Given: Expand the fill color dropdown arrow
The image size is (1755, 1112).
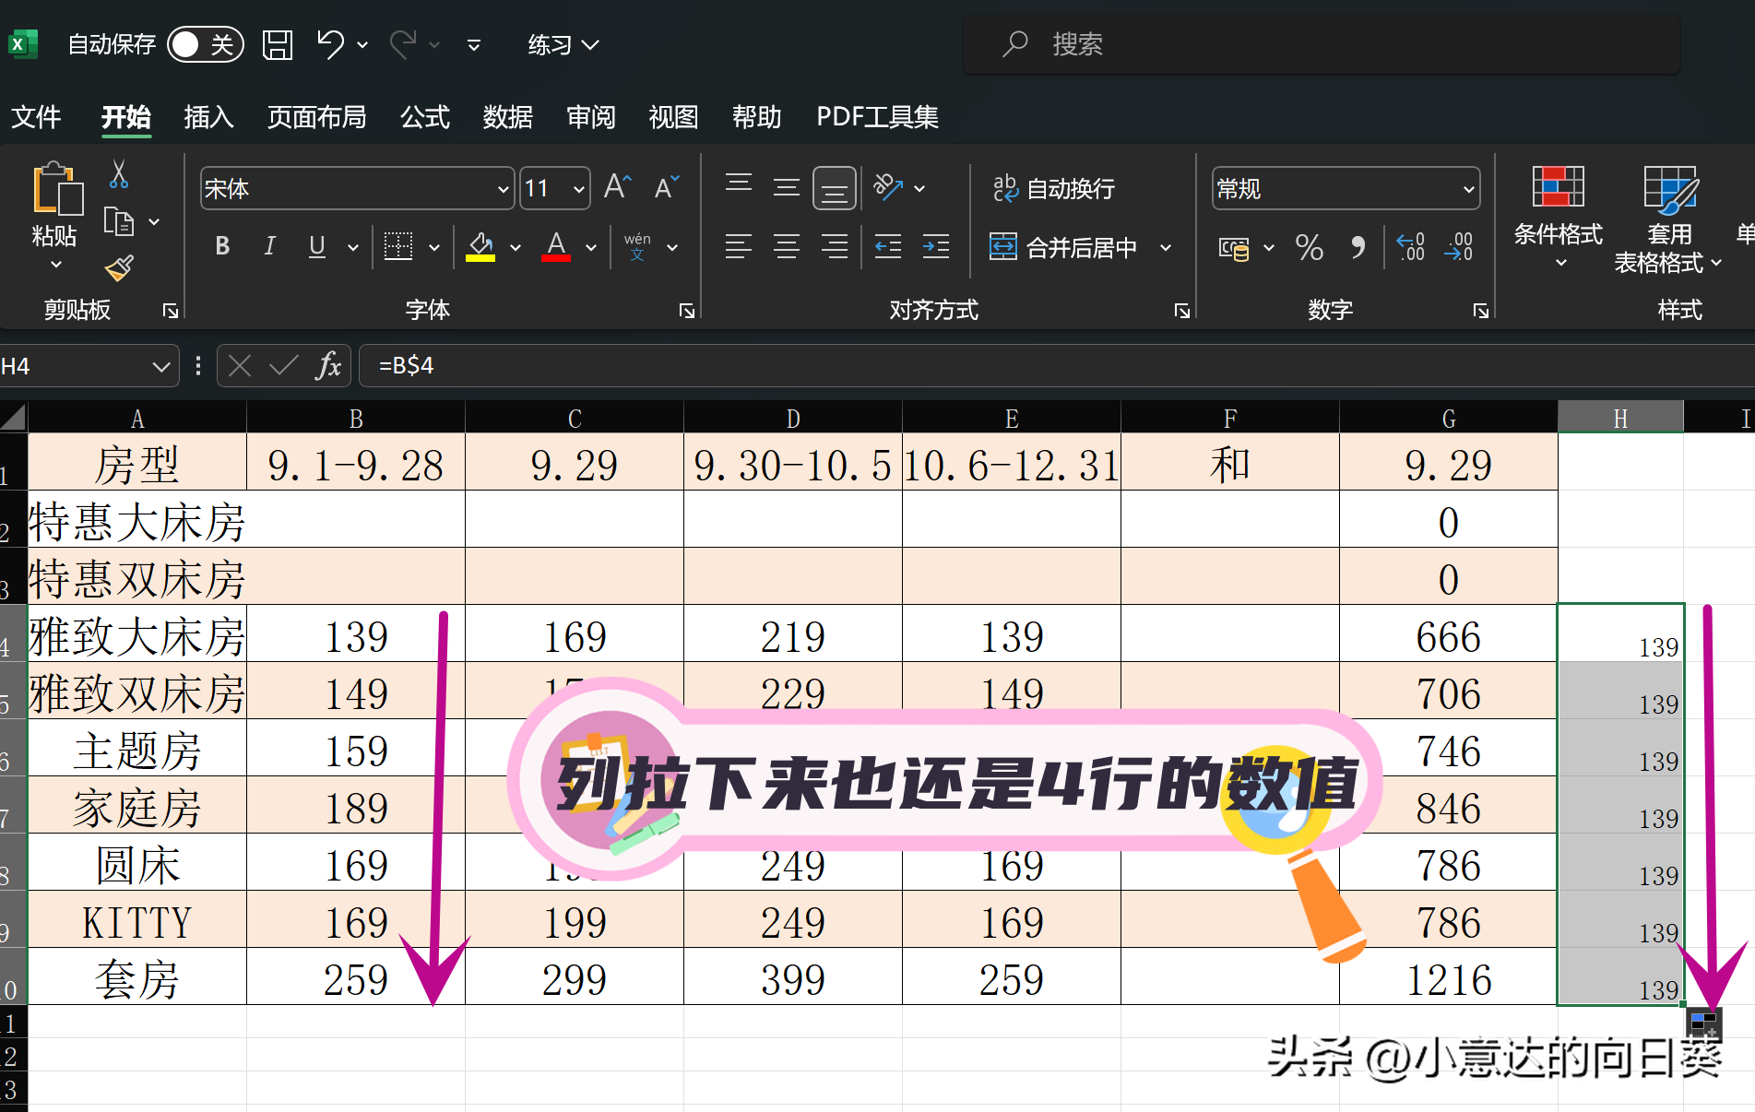Looking at the screenshot, I should (x=516, y=247).
